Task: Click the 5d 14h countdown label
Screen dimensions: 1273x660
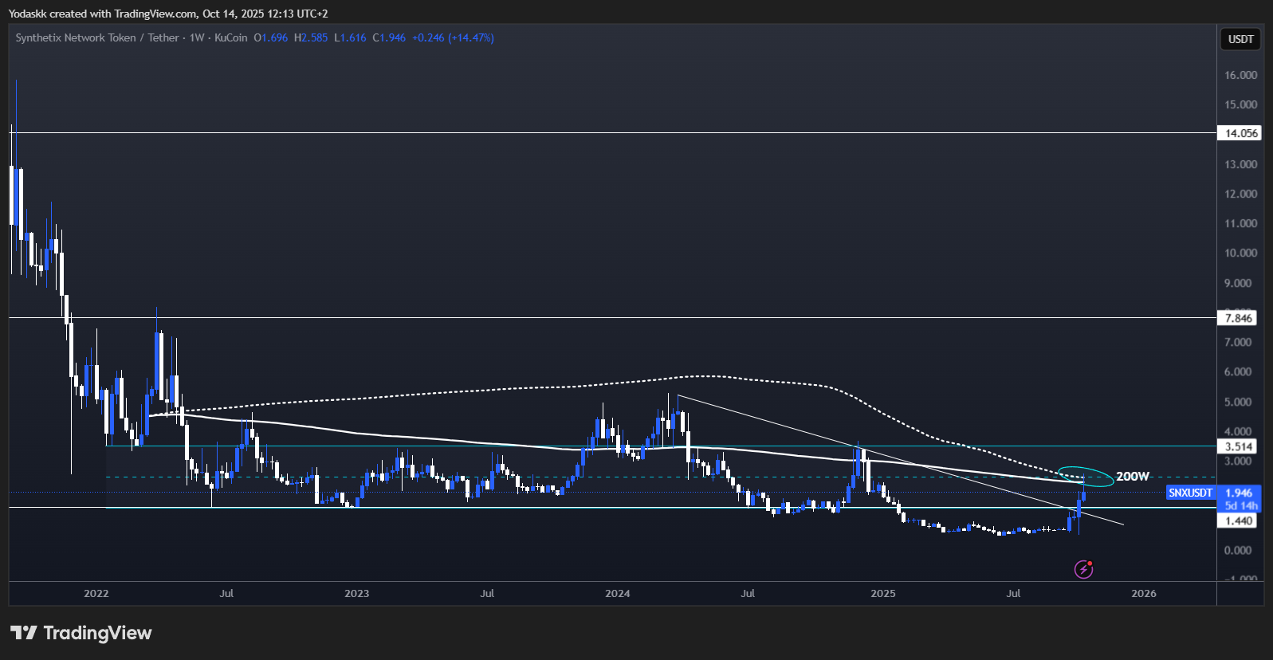Action: pyautogui.click(x=1240, y=505)
